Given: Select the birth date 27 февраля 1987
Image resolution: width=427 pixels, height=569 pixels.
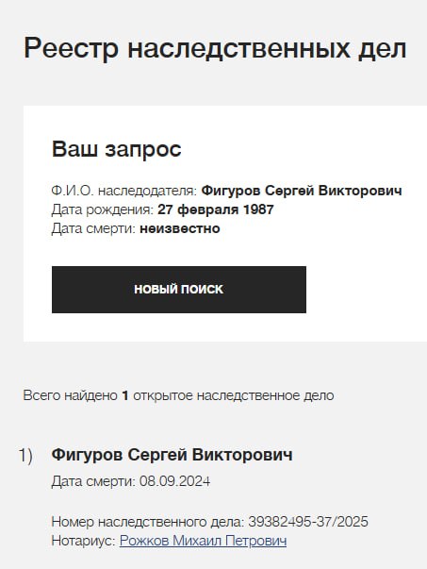Looking at the screenshot, I should coord(215,209).
